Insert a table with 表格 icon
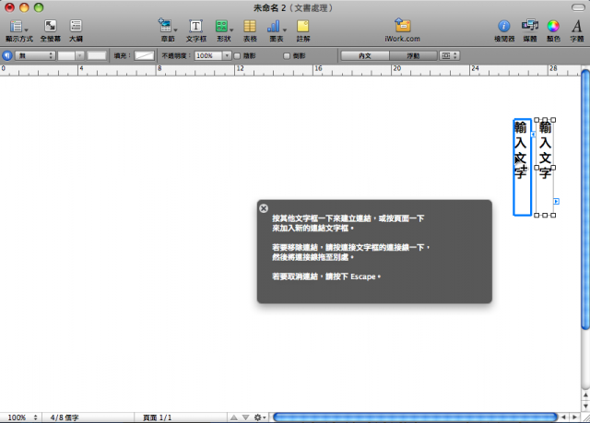The width and height of the screenshot is (590, 423). pyautogui.click(x=250, y=27)
